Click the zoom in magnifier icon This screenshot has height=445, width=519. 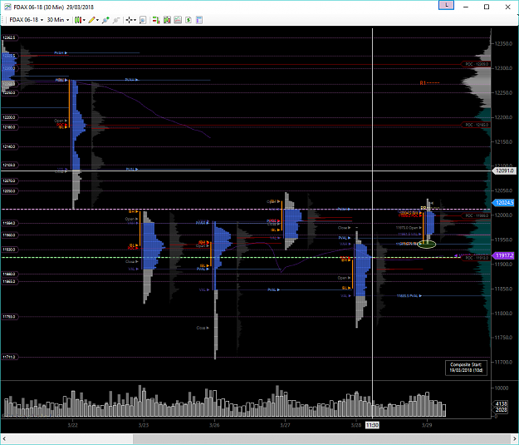point(105,20)
